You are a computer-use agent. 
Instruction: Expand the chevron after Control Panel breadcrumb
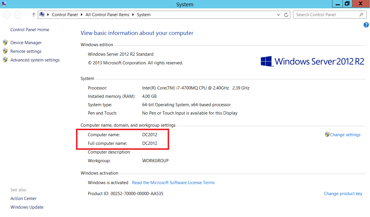82,15
